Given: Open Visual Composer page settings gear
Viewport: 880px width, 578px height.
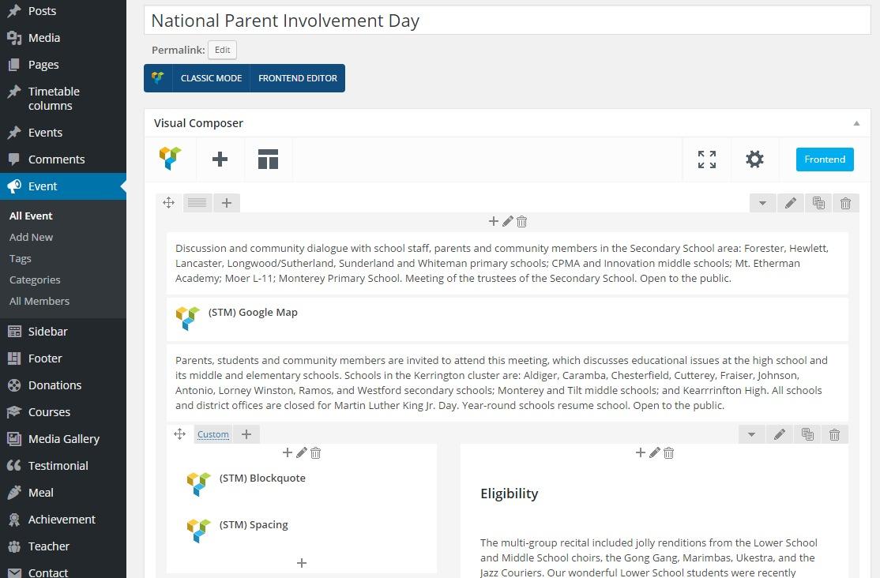Looking at the screenshot, I should pyautogui.click(x=754, y=160).
